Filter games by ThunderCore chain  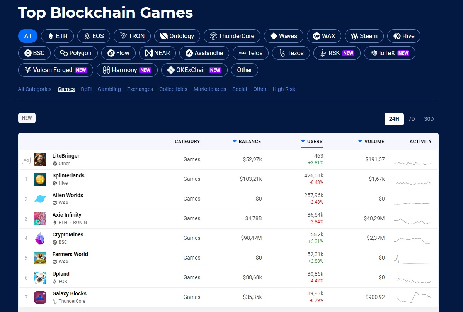(232, 36)
